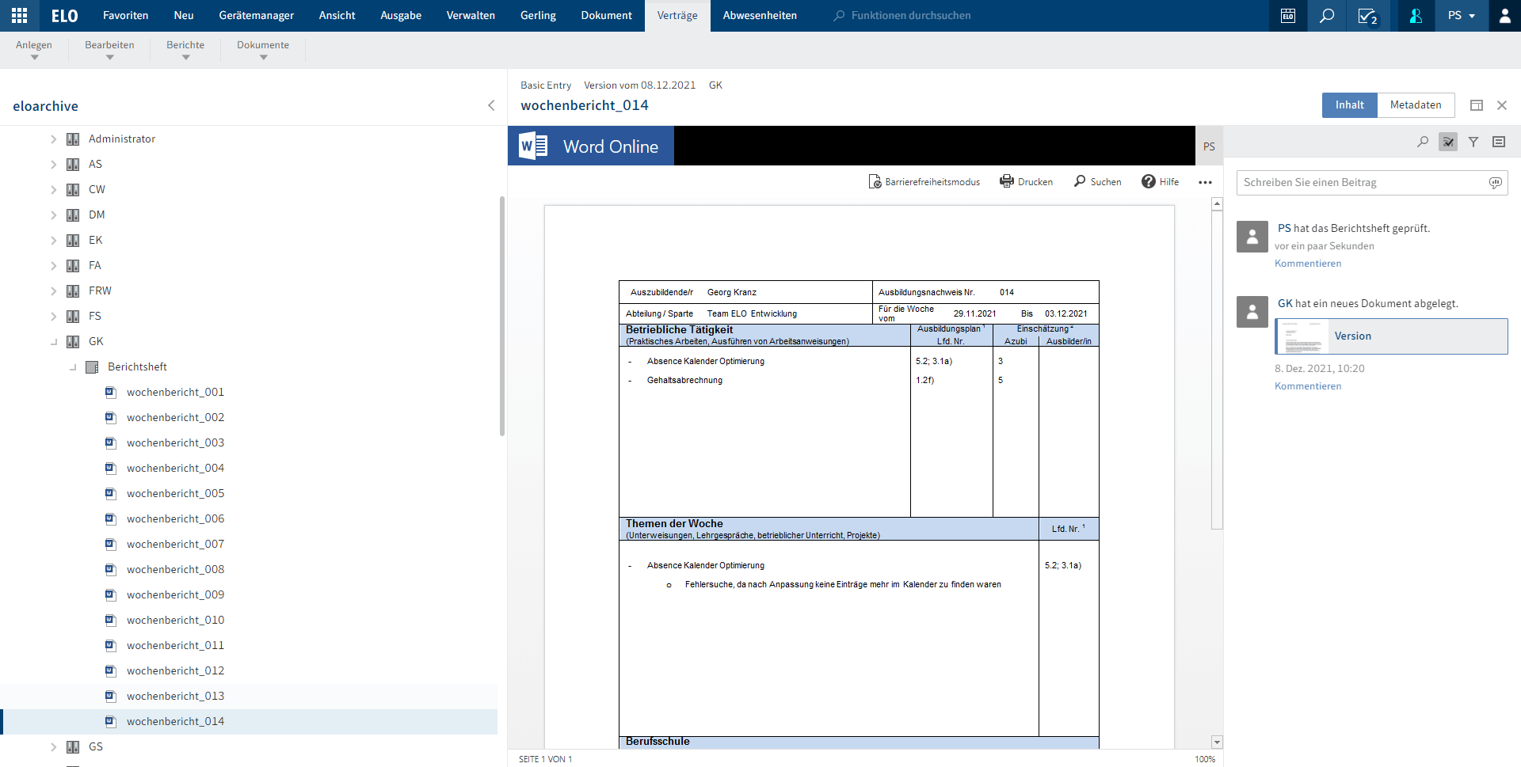Screen dimensions: 1521x767
Task: Toggle the preview pane layout icon beside Metadaten
Action: point(1477,105)
